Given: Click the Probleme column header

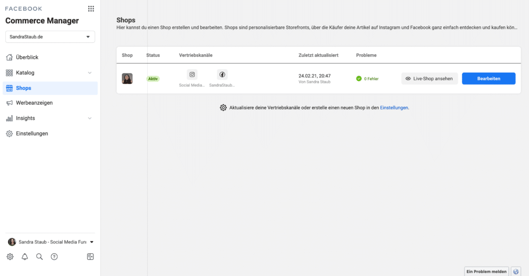Looking at the screenshot, I should 366,55.
